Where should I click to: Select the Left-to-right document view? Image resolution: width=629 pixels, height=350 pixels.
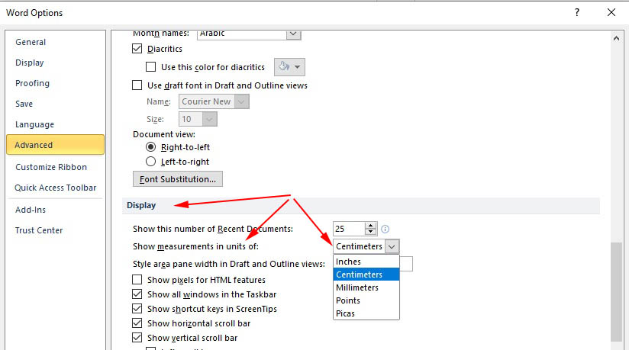151,162
